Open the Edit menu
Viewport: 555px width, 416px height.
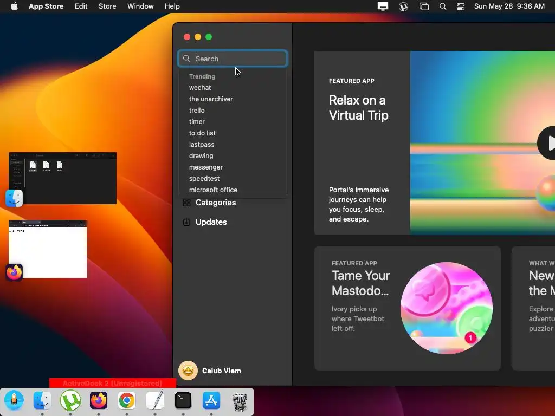click(81, 6)
